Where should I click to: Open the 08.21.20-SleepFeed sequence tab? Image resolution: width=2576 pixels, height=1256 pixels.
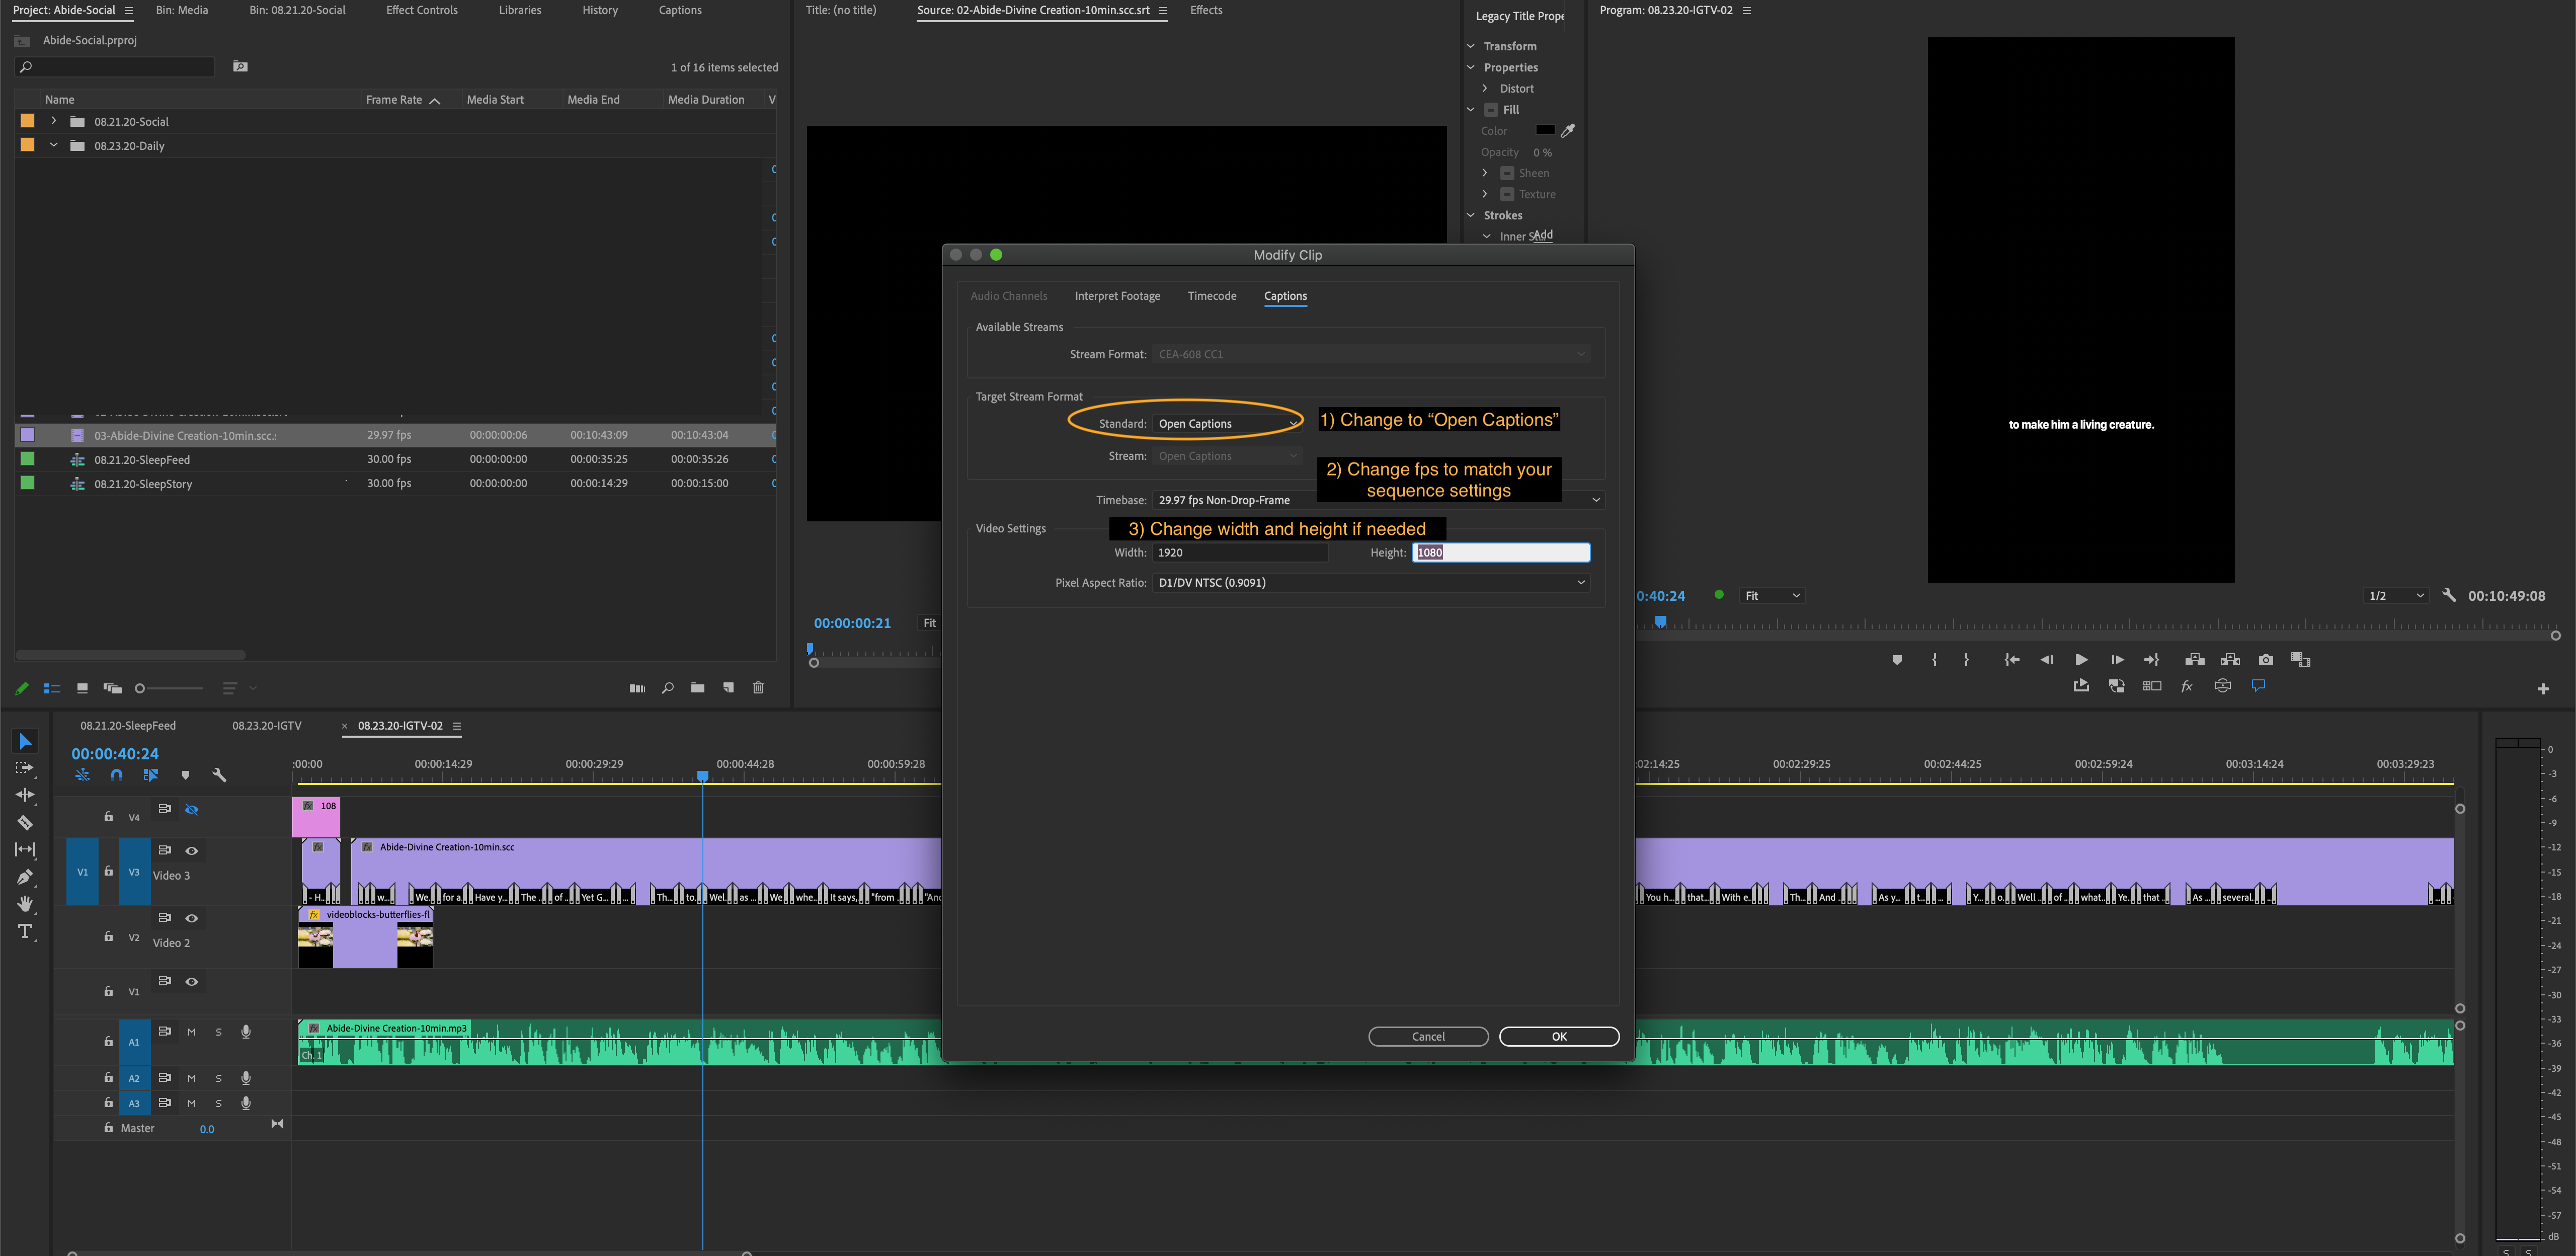(x=128, y=725)
